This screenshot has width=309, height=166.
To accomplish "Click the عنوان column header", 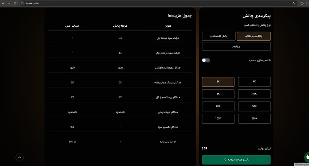I will tap(168, 26).
